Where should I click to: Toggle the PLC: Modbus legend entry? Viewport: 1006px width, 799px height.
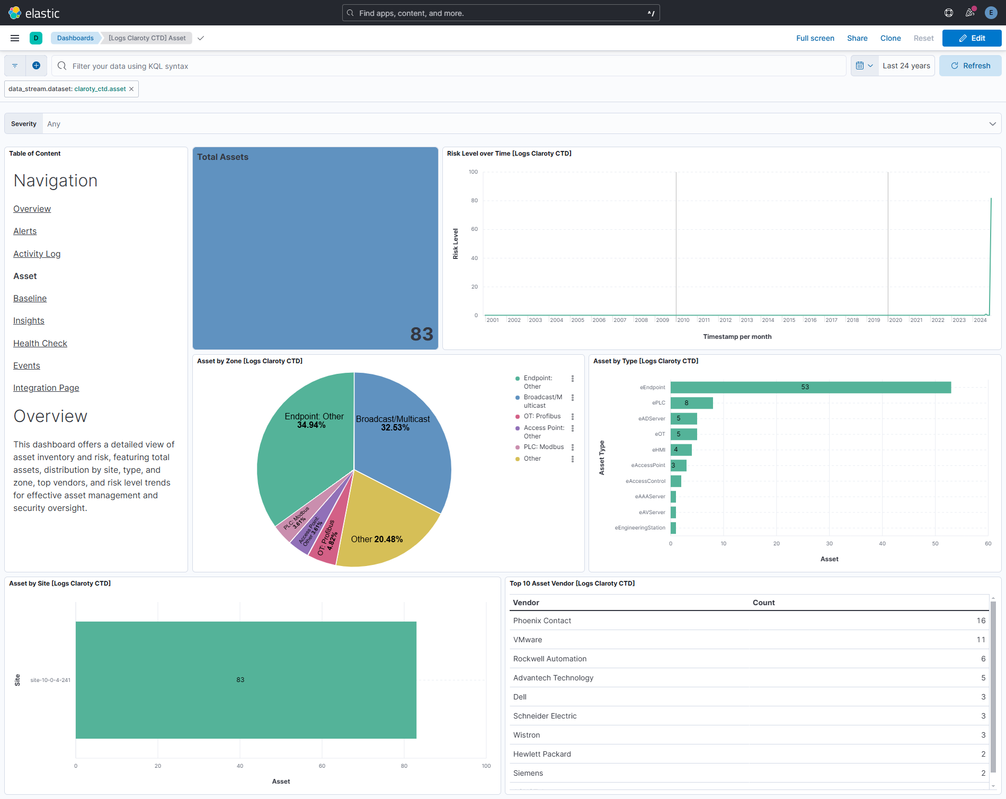tap(543, 446)
